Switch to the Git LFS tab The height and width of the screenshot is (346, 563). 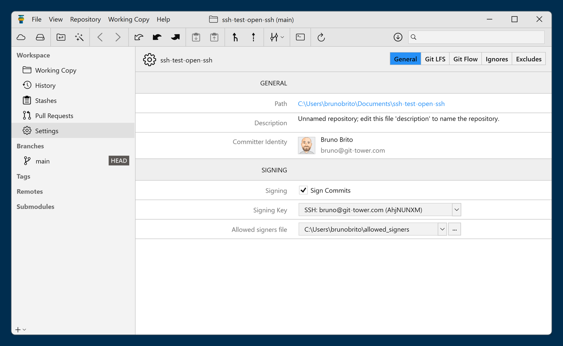[x=435, y=59]
